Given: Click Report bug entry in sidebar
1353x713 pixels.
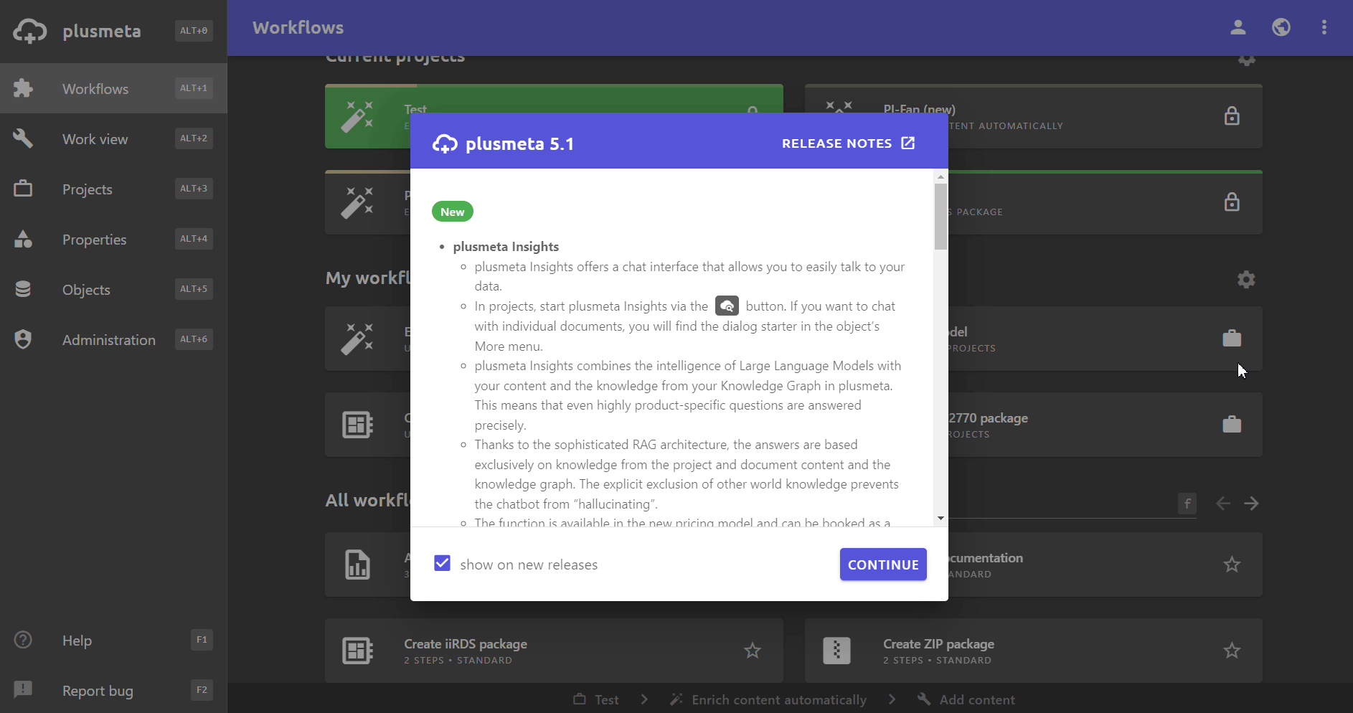Looking at the screenshot, I should coord(113,690).
